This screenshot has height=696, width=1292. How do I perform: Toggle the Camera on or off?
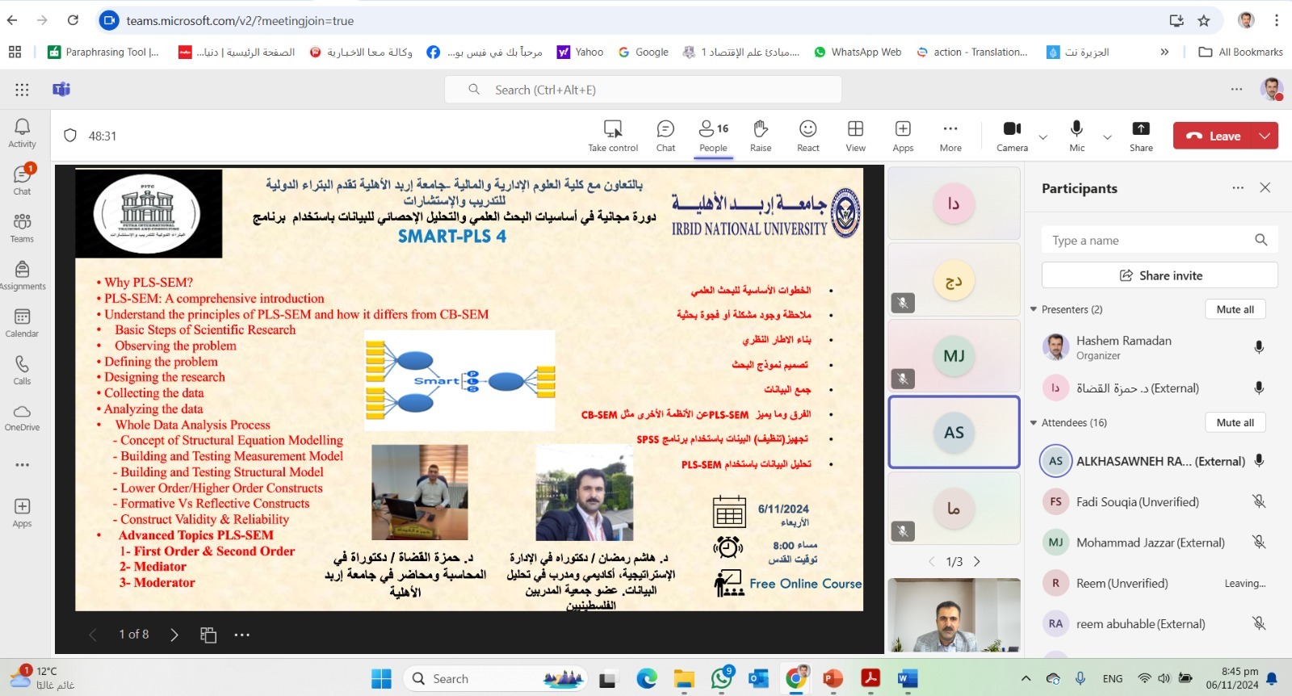point(1012,129)
